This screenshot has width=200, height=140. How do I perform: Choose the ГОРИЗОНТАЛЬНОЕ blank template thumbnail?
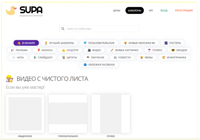[68, 114]
